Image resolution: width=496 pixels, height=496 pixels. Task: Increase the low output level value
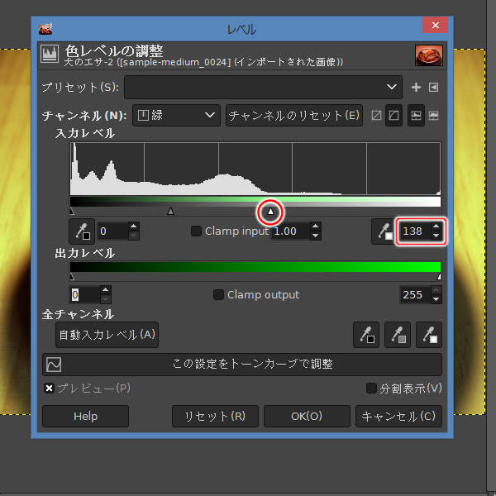[x=105, y=290]
